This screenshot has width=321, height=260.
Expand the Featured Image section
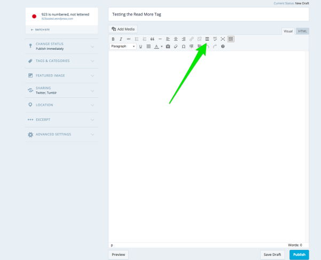pos(61,75)
